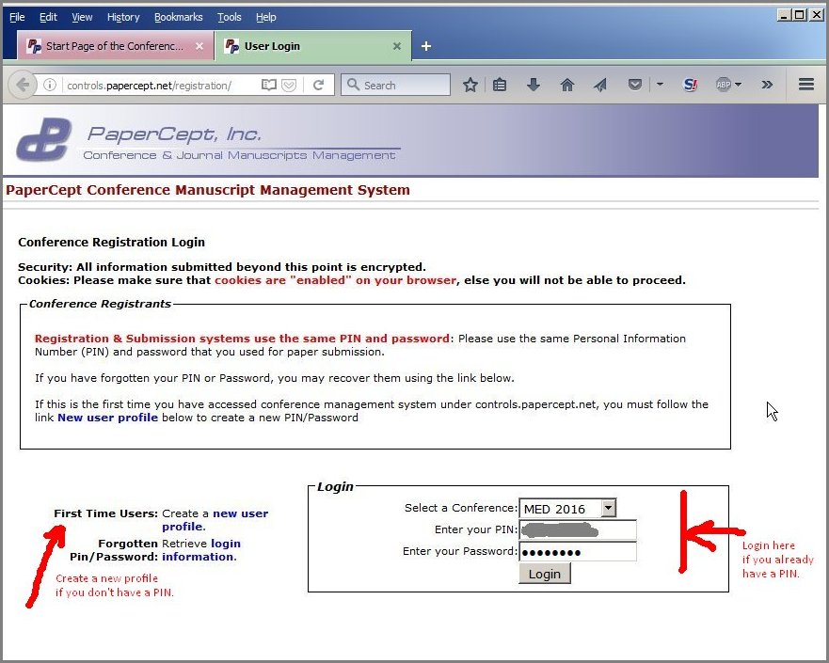Open the History menu
Image resolution: width=829 pixels, height=663 pixels.
pyautogui.click(x=123, y=17)
